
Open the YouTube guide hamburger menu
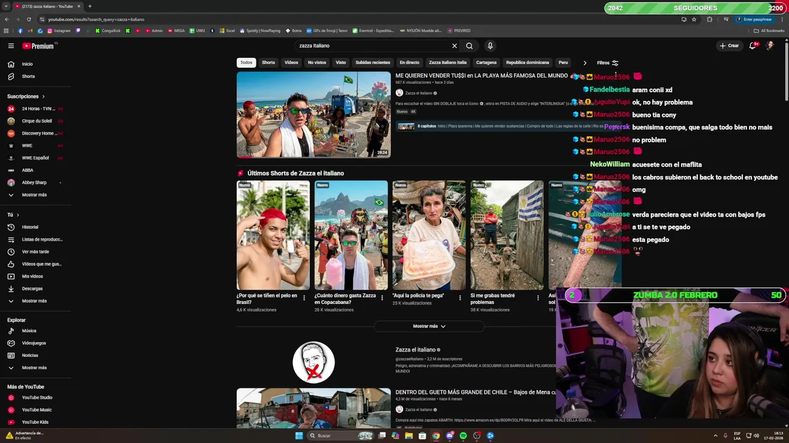[x=10, y=46]
